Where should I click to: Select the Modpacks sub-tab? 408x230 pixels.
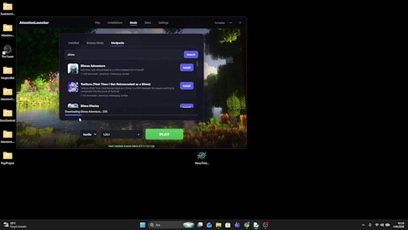tap(118, 43)
